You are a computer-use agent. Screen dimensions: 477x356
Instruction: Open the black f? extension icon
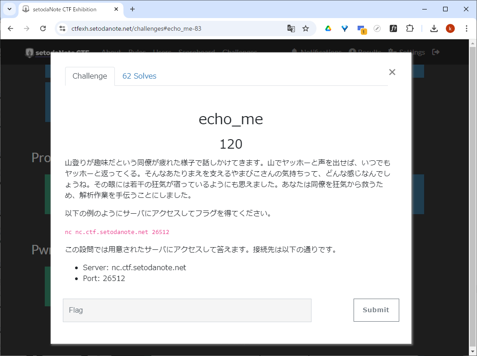[x=393, y=28]
